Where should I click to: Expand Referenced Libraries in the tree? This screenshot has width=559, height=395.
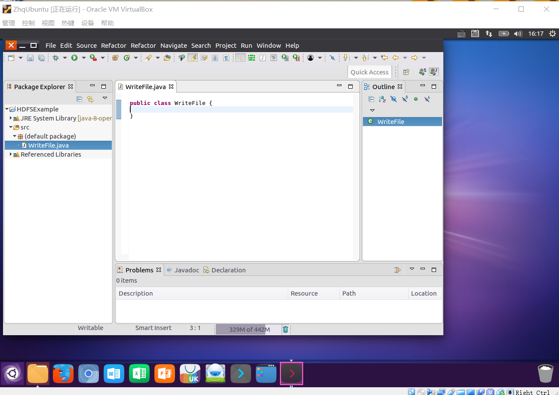[11, 154]
